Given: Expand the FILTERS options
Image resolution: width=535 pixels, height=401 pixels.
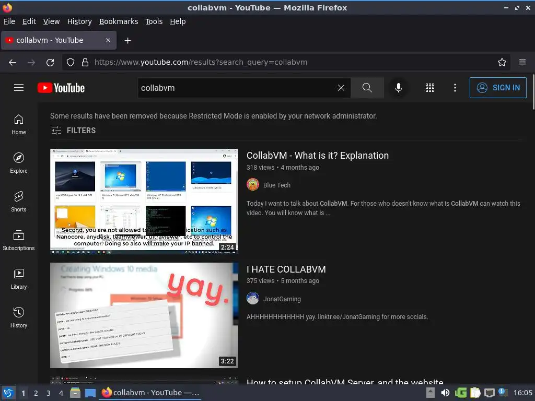Looking at the screenshot, I should [x=73, y=130].
